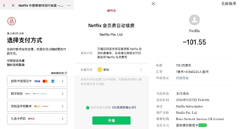Select the Netflix 会员费自动续费 heading

(111, 26)
